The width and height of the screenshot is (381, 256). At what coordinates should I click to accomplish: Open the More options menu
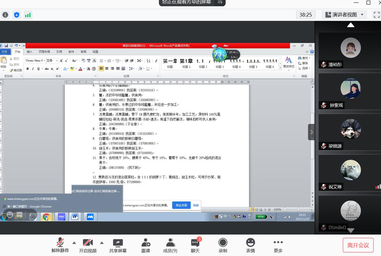tap(278, 245)
